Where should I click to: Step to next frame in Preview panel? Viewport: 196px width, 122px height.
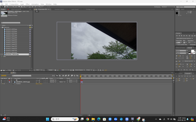(184, 36)
